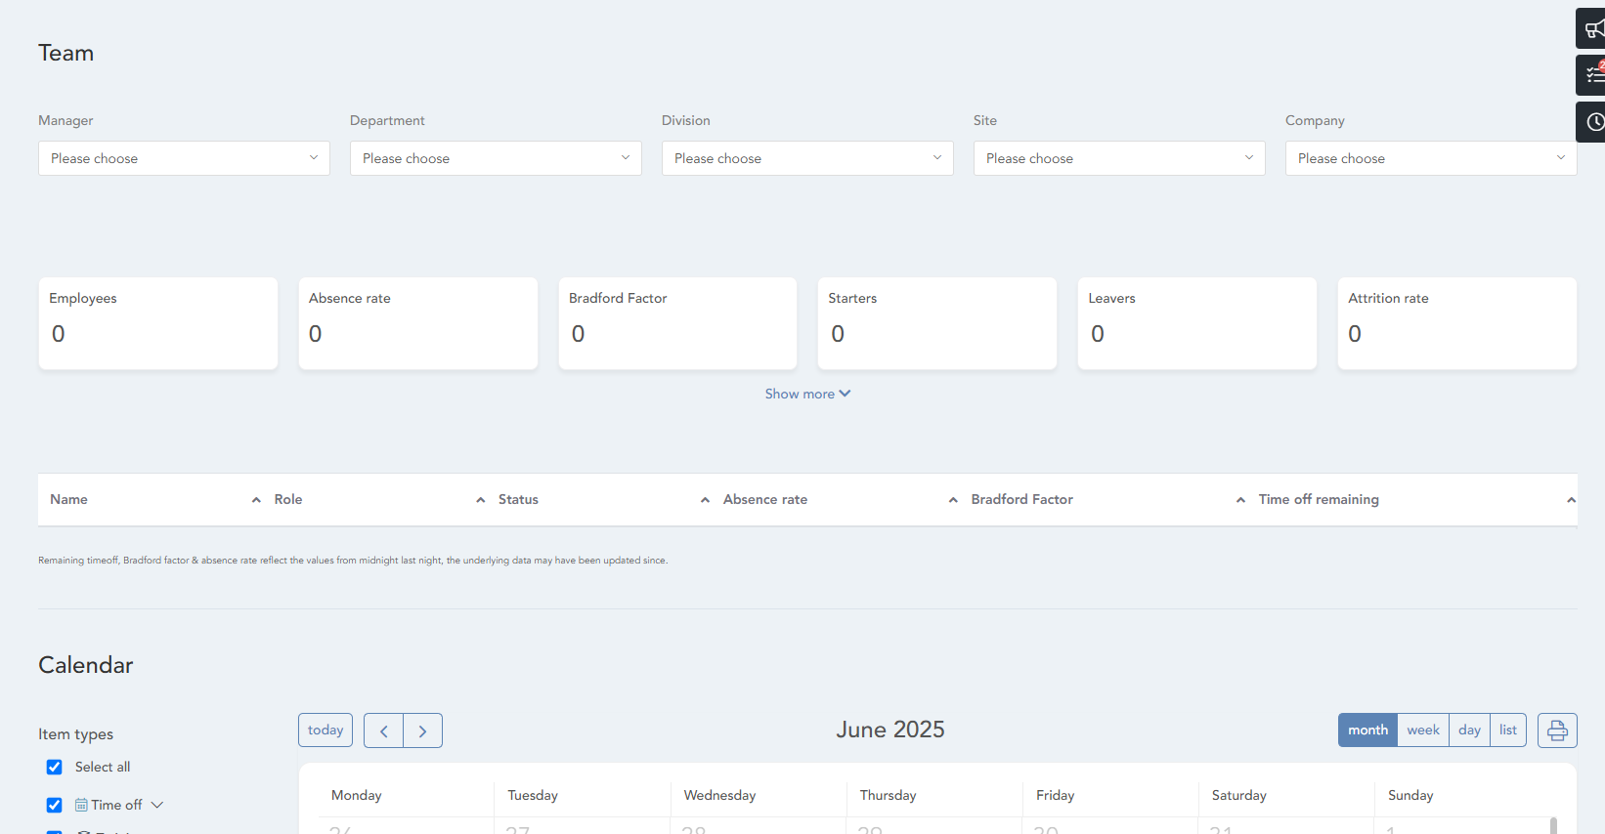The width and height of the screenshot is (1605, 834).
Task: Open the clock panel on right edge
Action: pos(1592,122)
